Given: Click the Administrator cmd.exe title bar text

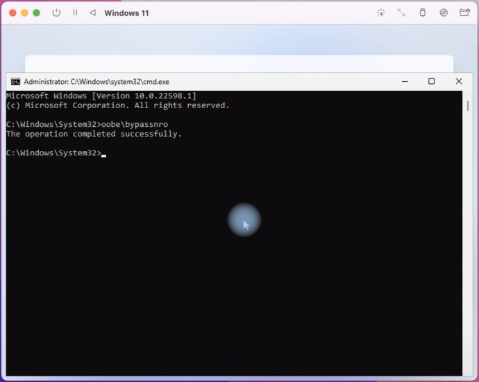Looking at the screenshot, I should coord(96,82).
